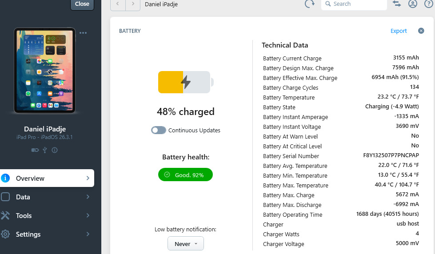Open the three-dots device options menu
This screenshot has width=435, height=254.
tap(83, 32)
